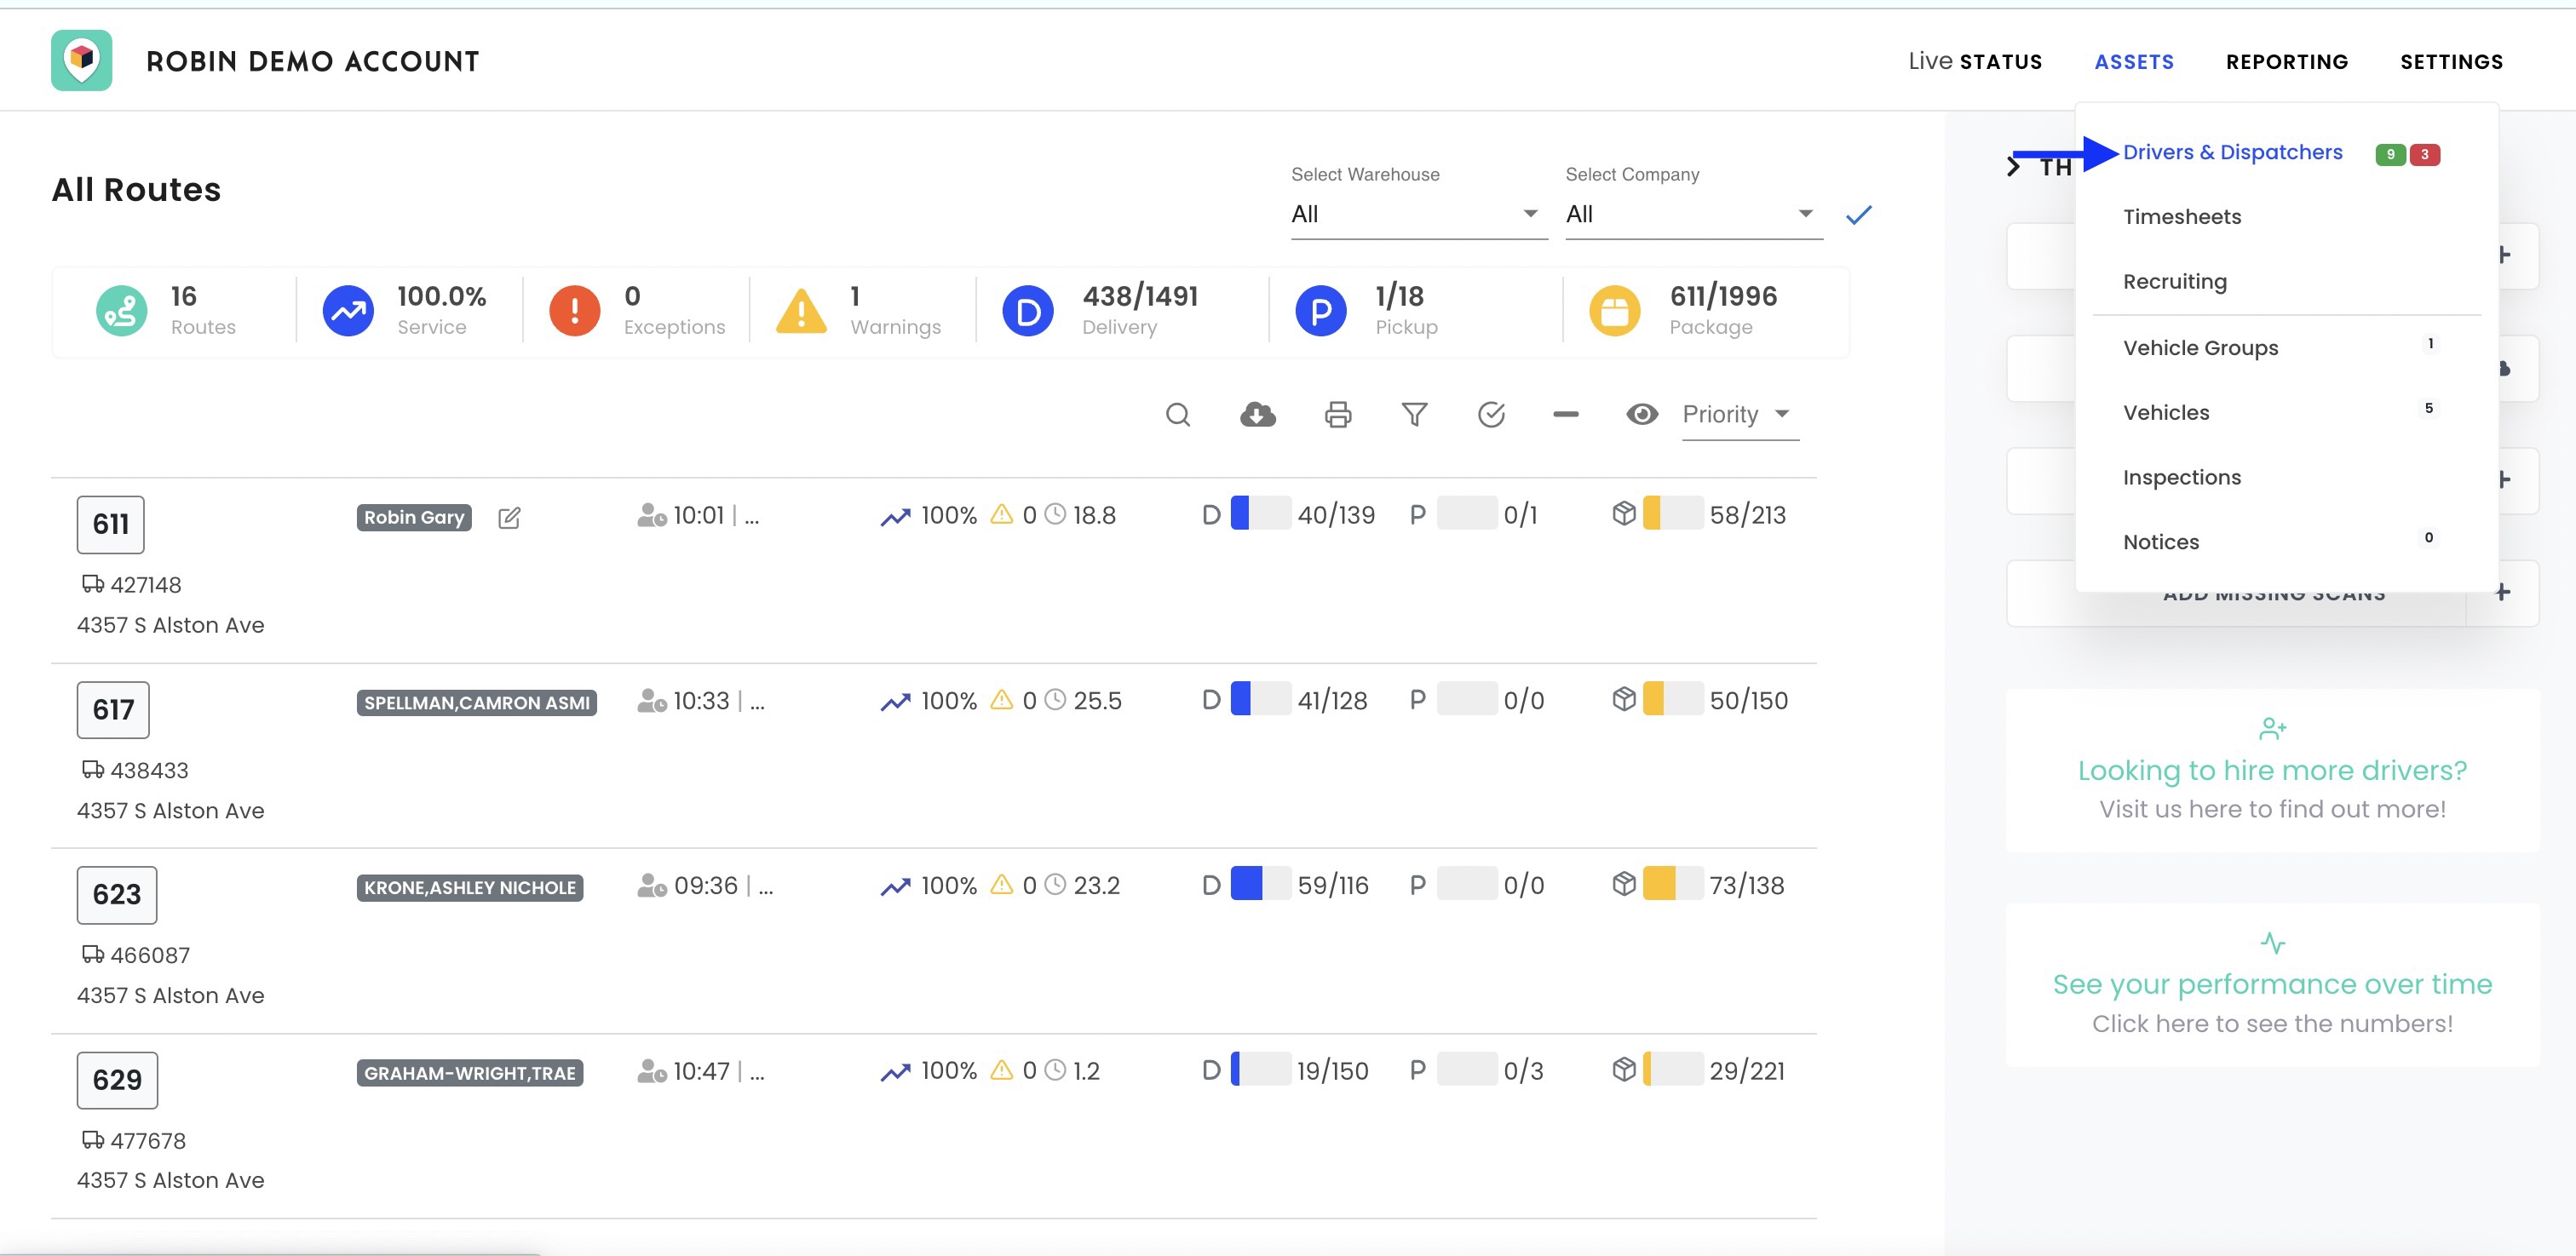Click the ROBIN DEMO ACCOUNT title
2576x1256 pixels.
(313, 62)
